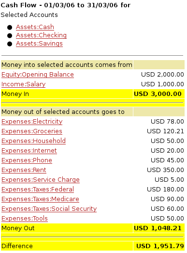Open the Assets:Savings account link
187x253 pixels.
click(x=39, y=44)
